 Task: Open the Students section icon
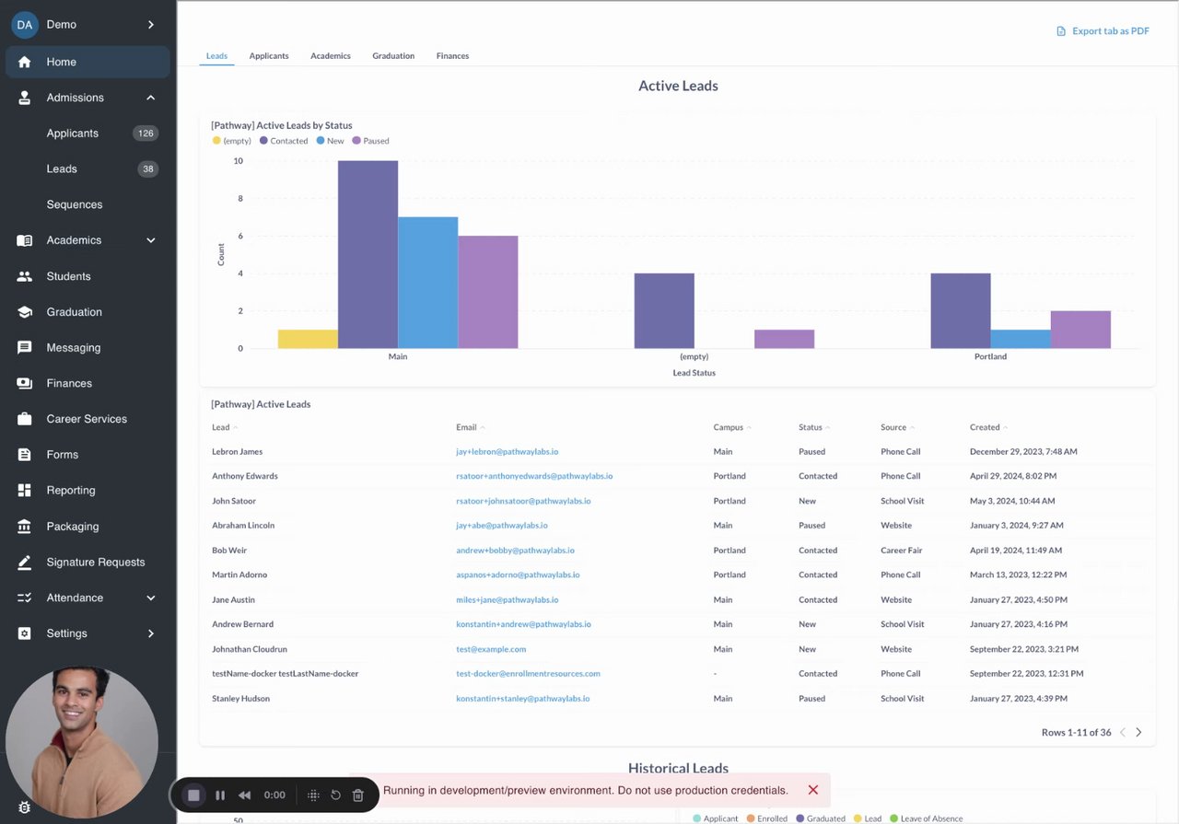(x=25, y=276)
